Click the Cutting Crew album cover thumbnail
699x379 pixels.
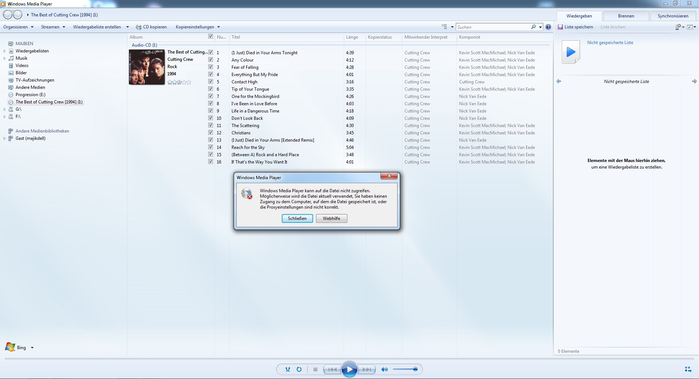(x=147, y=67)
